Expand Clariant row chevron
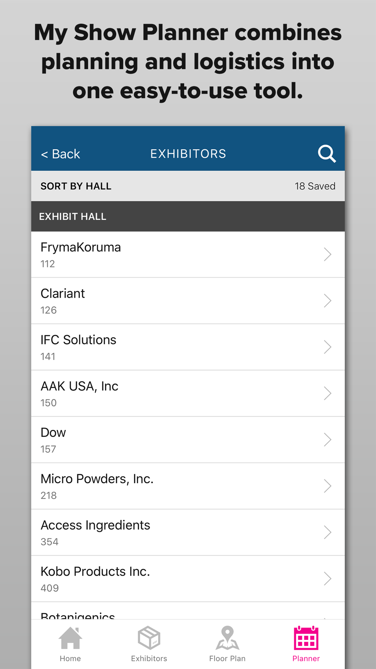The height and width of the screenshot is (669, 376). click(327, 301)
